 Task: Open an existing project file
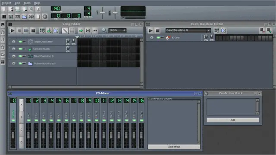coord(18,9)
